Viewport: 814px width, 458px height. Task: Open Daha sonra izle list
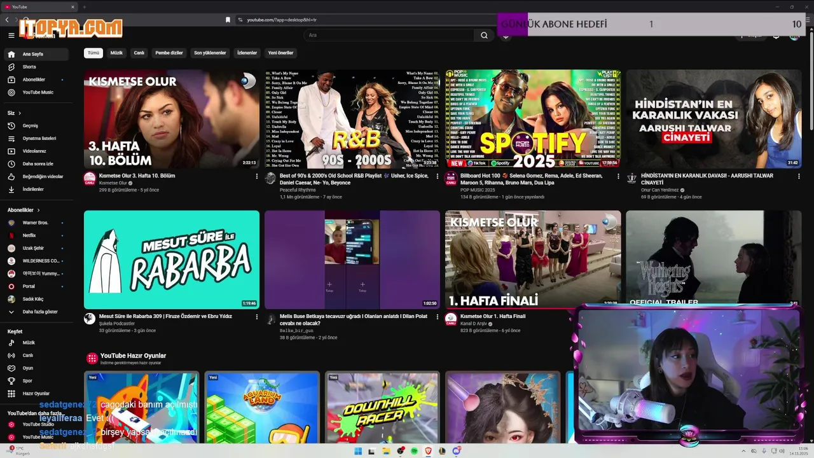[36, 163]
